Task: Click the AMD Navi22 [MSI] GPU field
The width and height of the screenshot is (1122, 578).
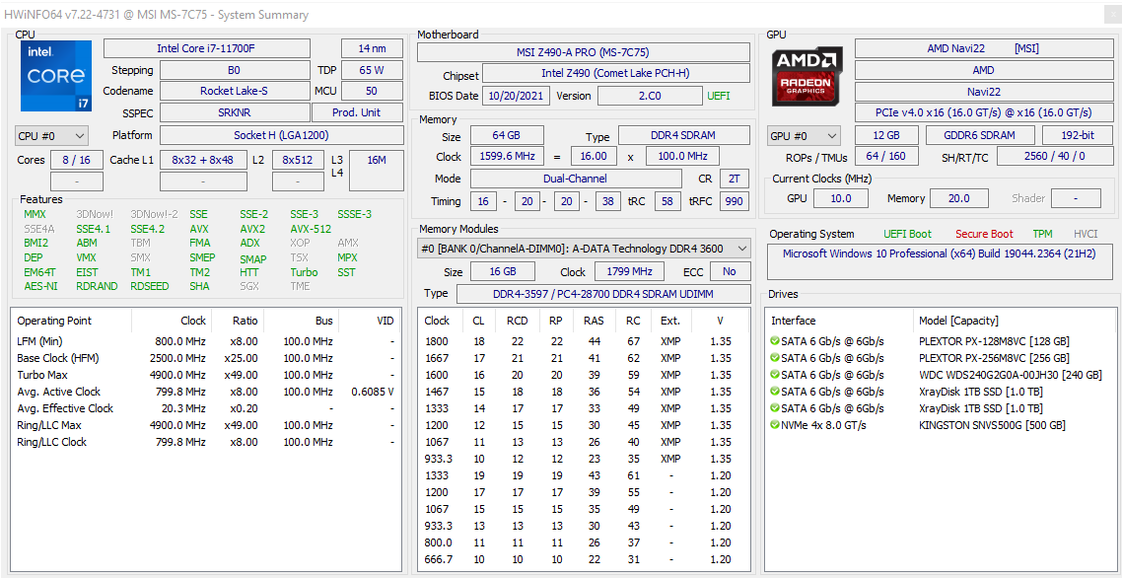Action: point(984,48)
